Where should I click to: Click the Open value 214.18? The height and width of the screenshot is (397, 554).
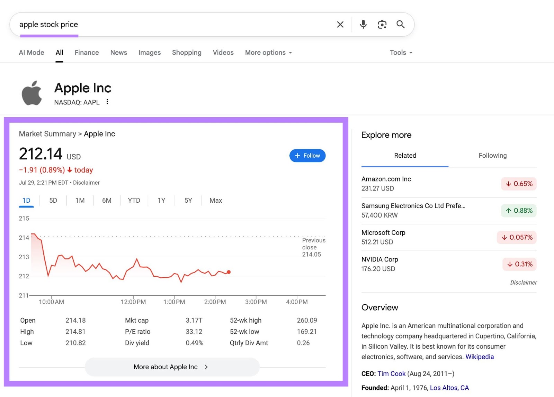coord(75,321)
